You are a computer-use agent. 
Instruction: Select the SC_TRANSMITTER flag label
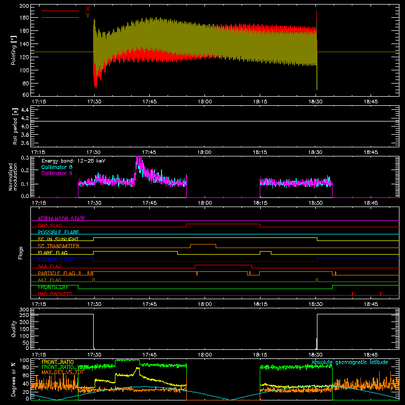(x=58, y=246)
